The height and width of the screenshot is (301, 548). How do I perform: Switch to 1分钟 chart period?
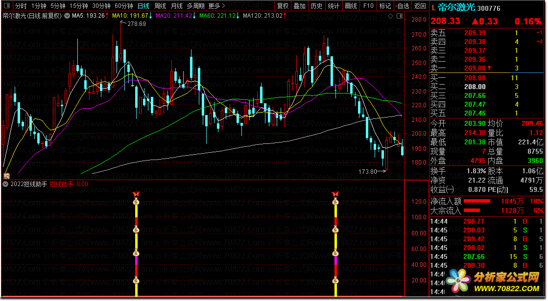tap(39, 6)
